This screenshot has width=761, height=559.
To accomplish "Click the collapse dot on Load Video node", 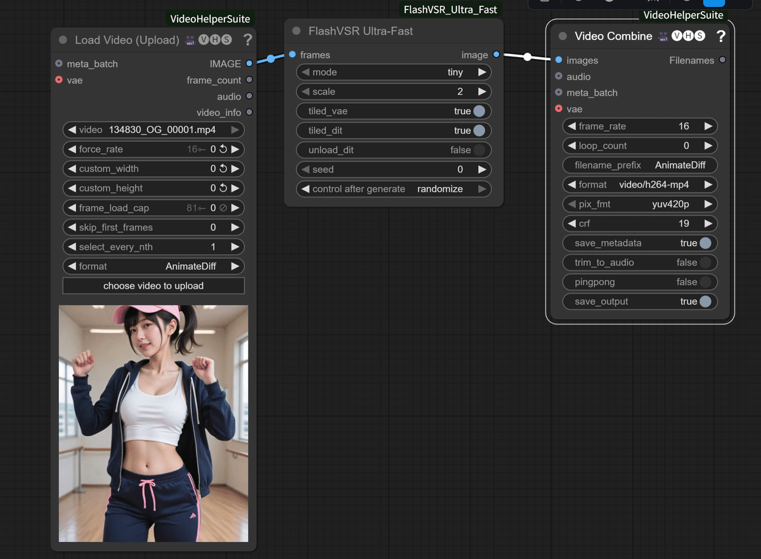I will click(x=62, y=39).
